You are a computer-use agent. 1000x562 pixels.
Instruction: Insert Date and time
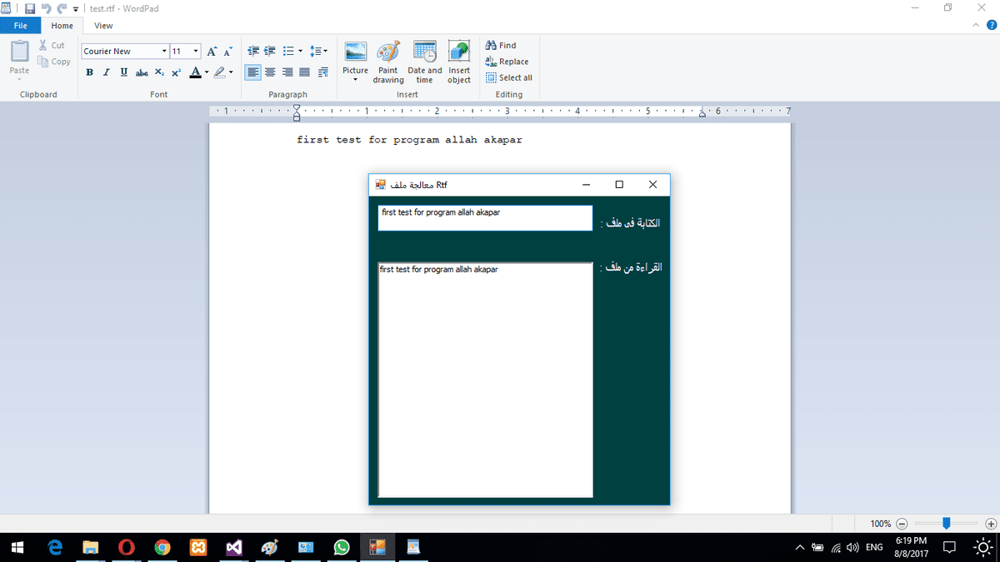pyautogui.click(x=425, y=62)
